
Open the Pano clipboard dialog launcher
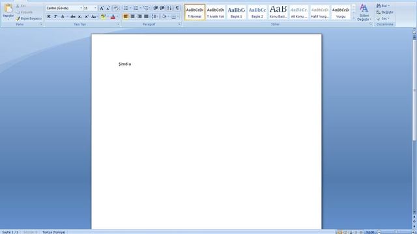(41, 24)
